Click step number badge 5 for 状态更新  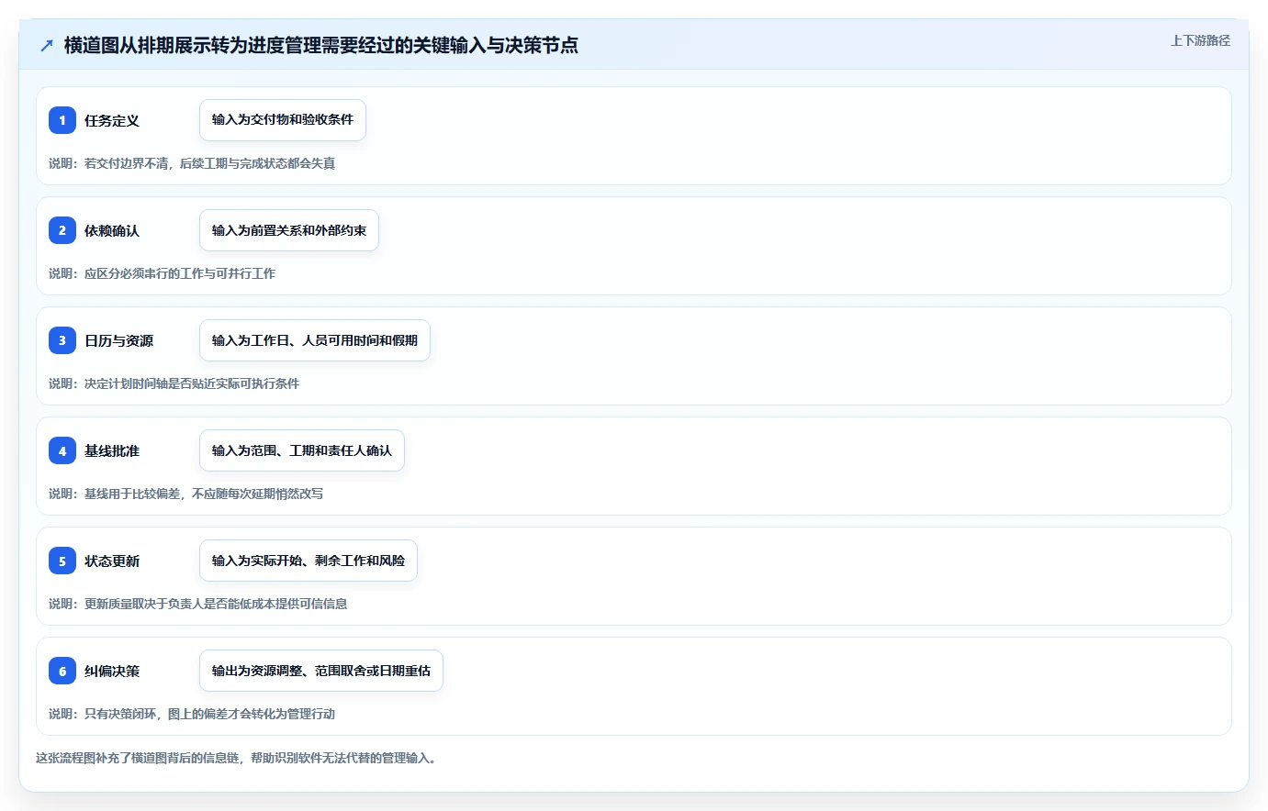point(62,561)
